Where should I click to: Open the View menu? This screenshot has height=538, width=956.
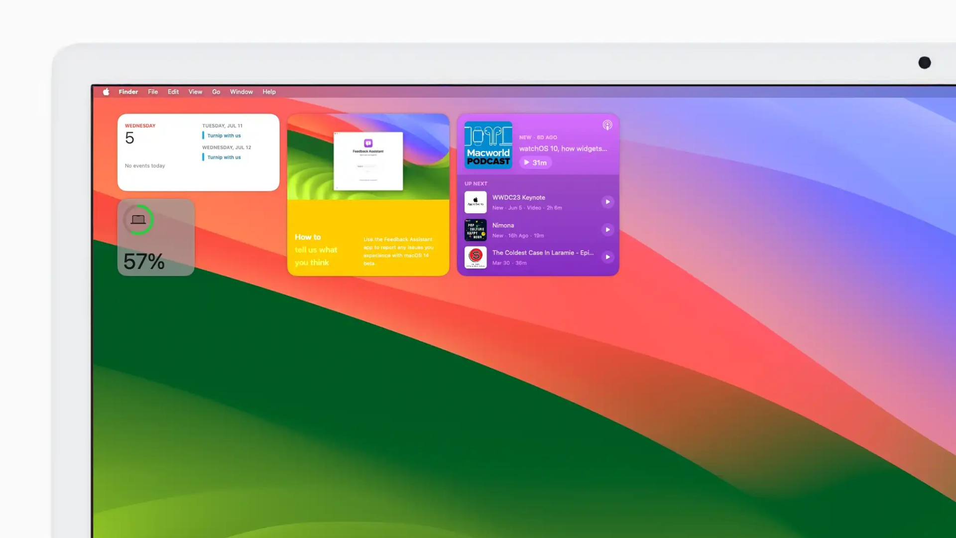195,92
